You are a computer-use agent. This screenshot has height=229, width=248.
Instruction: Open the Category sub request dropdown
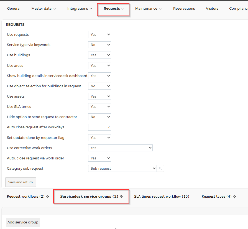coord(122,168)
